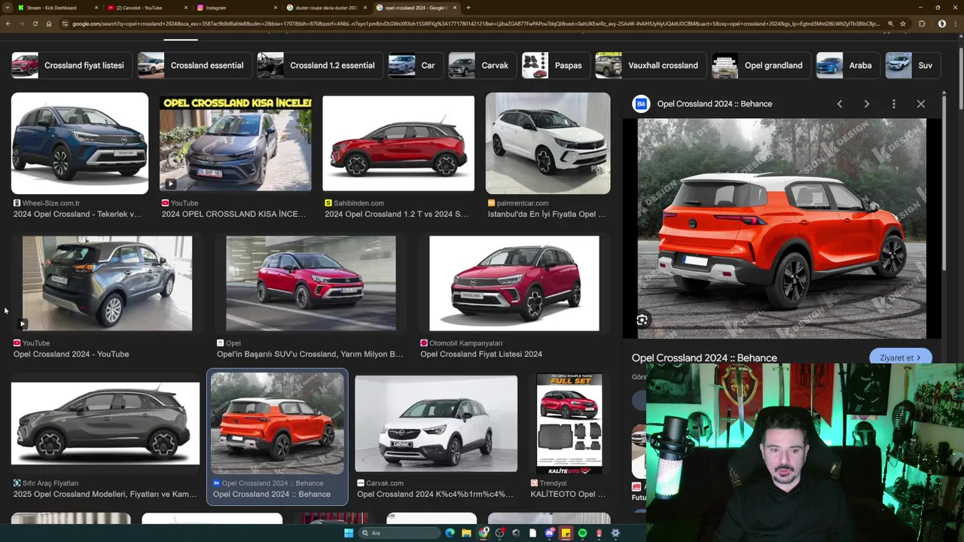This screenshot has width=964, height=542.
Task: Open the Chrome extensions puzzle icon
Action: [922, 23]
